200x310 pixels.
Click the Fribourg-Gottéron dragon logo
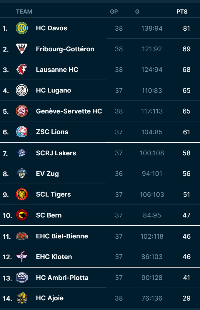21,49
